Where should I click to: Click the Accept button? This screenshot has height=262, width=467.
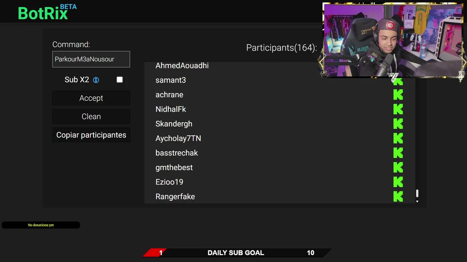pos(91,98)
